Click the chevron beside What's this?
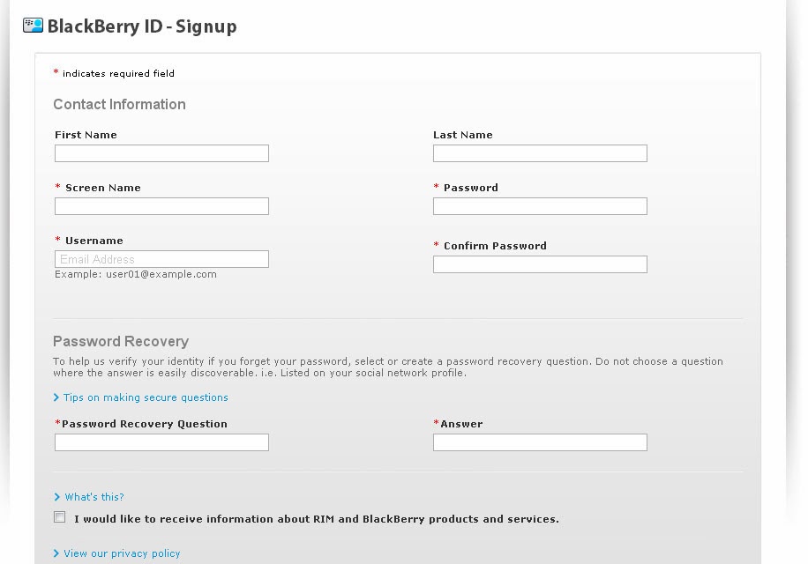Screen dimensions: 808x564 pyautogui.click(x=56, y=497)
